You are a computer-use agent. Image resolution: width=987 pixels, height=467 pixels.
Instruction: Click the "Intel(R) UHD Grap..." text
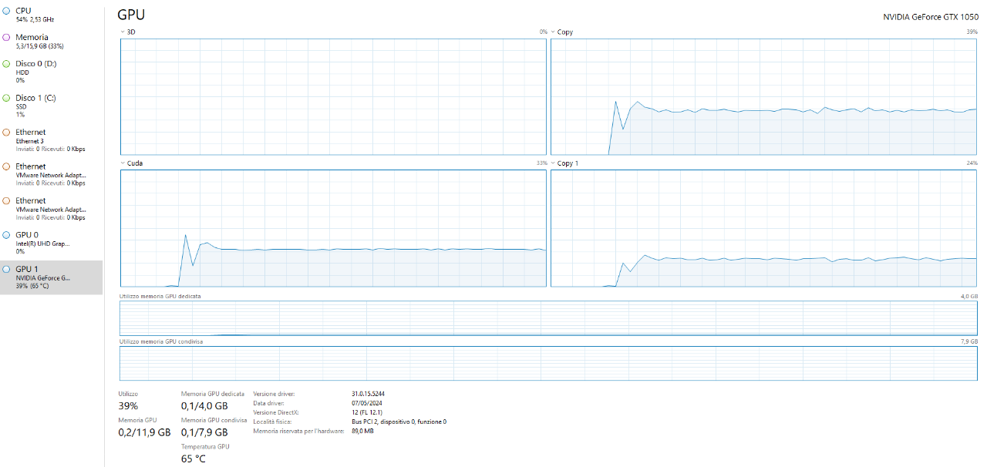click(x=43, y=244)
